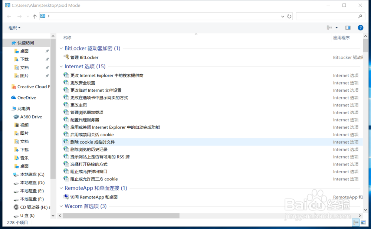Open 更改 Internet Explorer 中的搜索提供商

[x=107, y=76]
